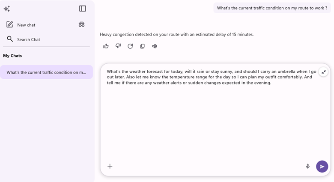Open the traffic condition chat in My Chats
Viewport: 334px width, 182px height.
[x=46, y=72]
